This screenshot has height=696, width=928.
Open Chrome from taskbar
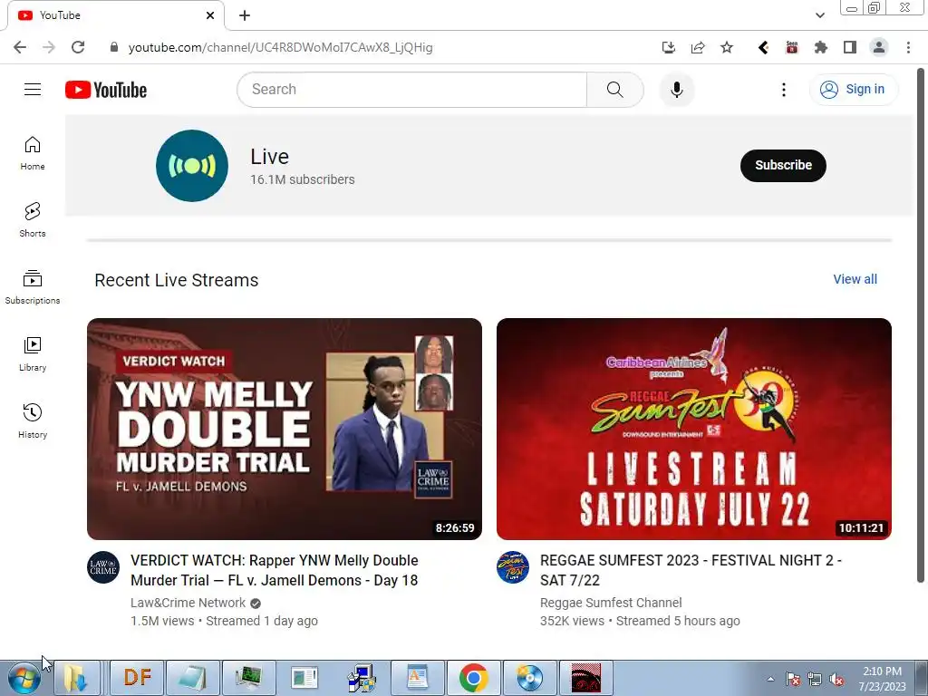tap(473, 678)
